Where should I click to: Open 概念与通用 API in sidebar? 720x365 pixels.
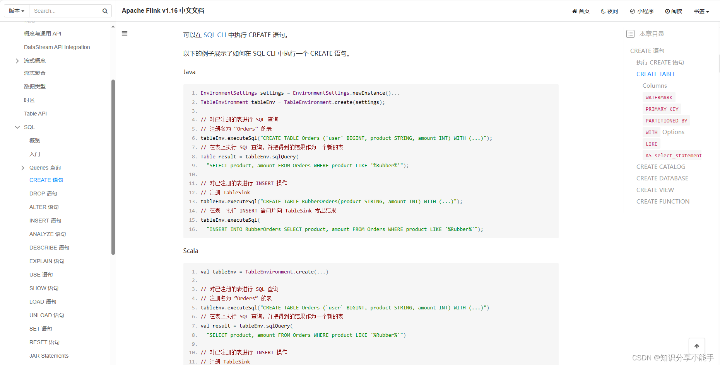pos(43,34)
